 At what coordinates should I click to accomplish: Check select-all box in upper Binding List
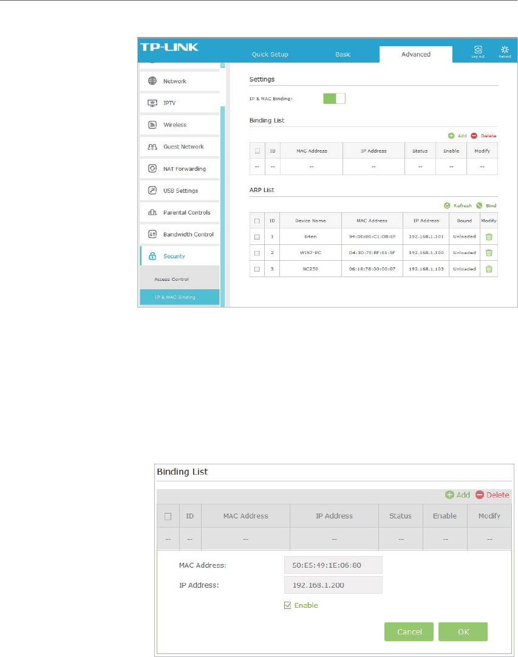click(x=257, y=151)
